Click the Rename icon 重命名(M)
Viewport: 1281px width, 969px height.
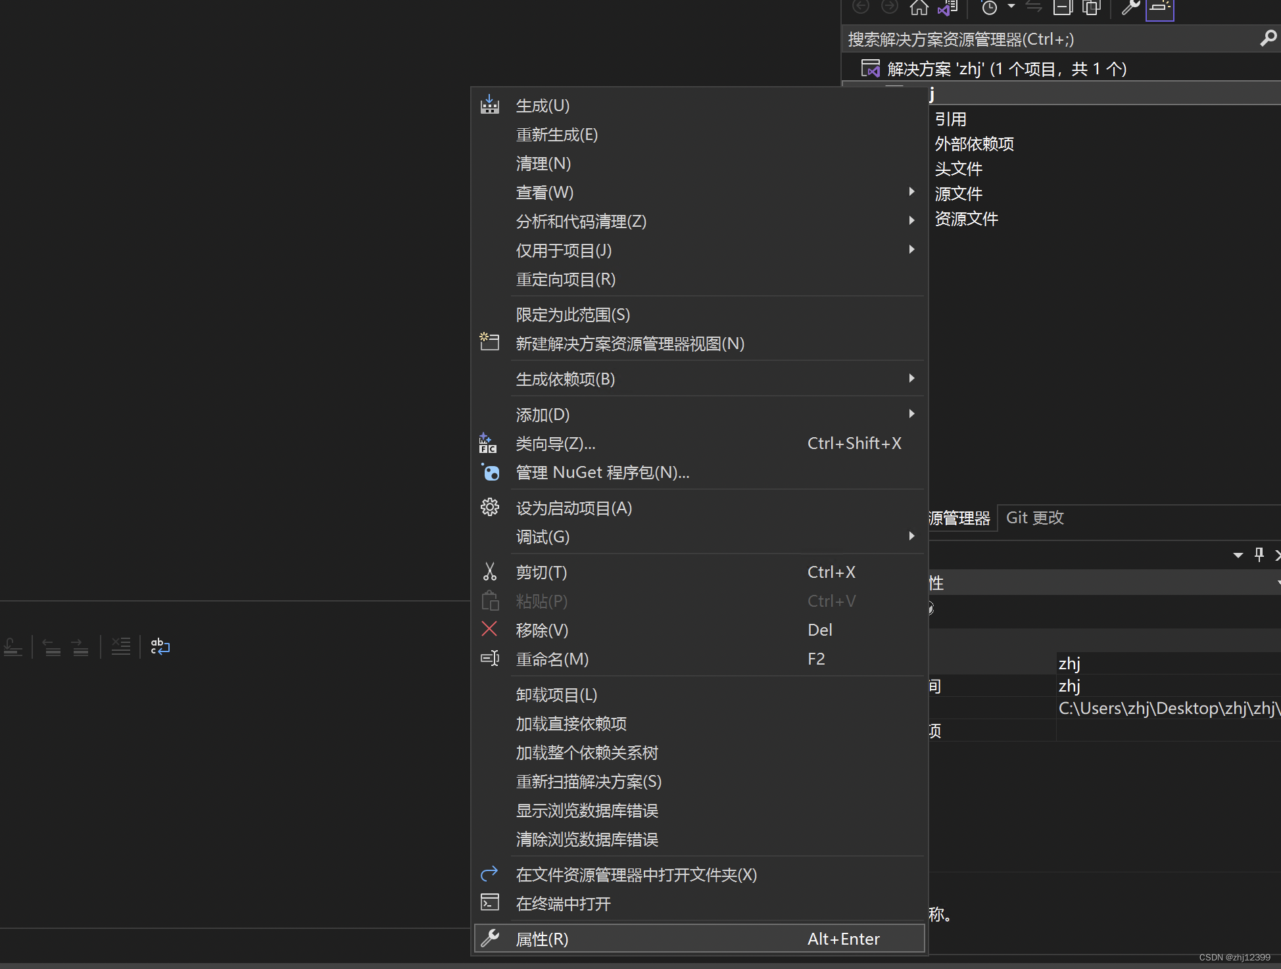[x=490, y=658]
